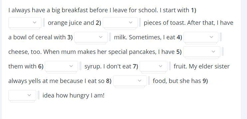The height and width of the screenshot is (119, 247).
Task: Expand dropdown 3 before 'milk'
Action: click(91, 37)
